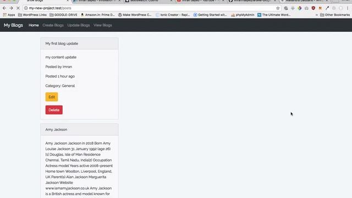Click the Posted by Imran text
The height and width of the screenshot is (198, 352).
click(x=59, y=67)
